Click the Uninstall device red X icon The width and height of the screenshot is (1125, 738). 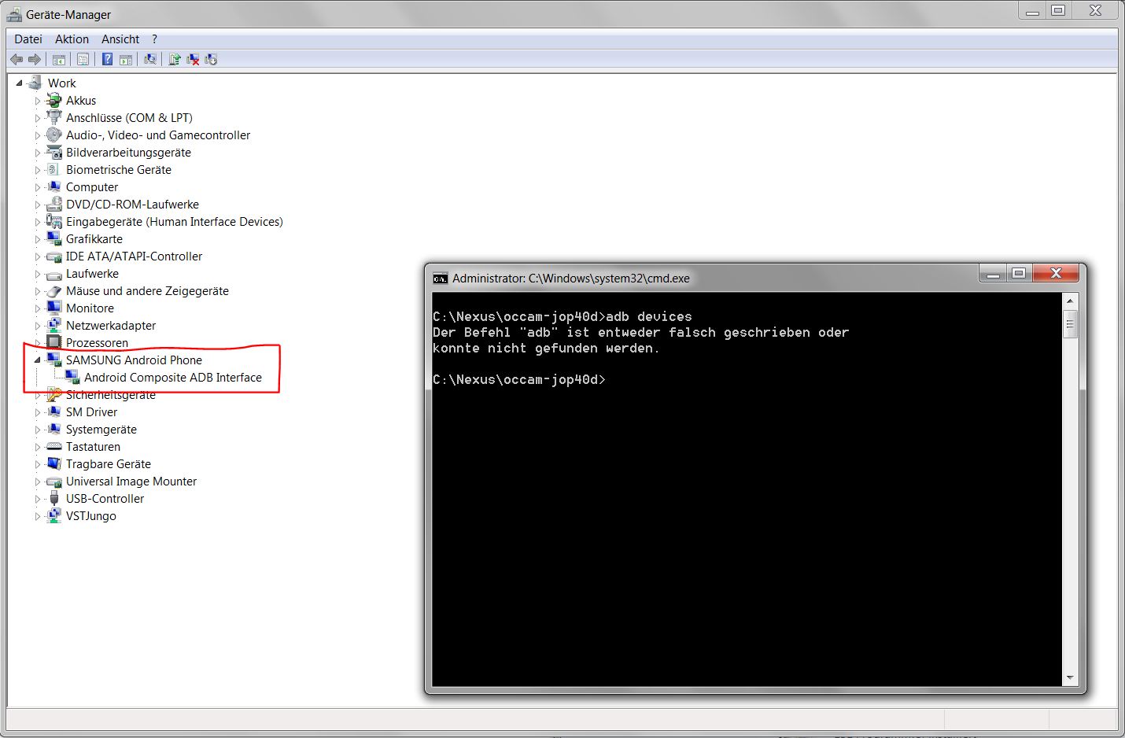(193, 59)
